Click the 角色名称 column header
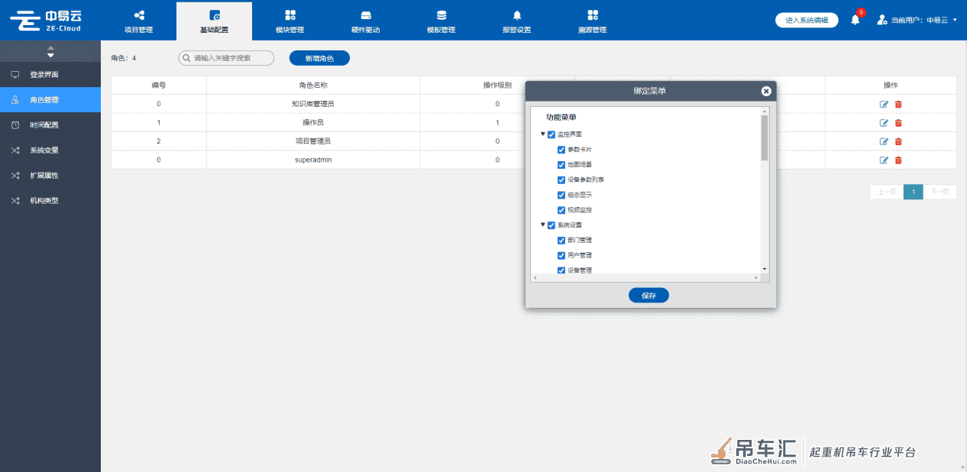This screenshot has height=472, width=967. point(313,85)
